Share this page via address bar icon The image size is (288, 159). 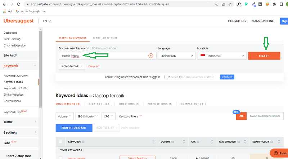[223, 4]
